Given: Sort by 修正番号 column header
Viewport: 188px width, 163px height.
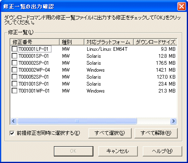Looking at the screenshot, I should click(35, 42).
